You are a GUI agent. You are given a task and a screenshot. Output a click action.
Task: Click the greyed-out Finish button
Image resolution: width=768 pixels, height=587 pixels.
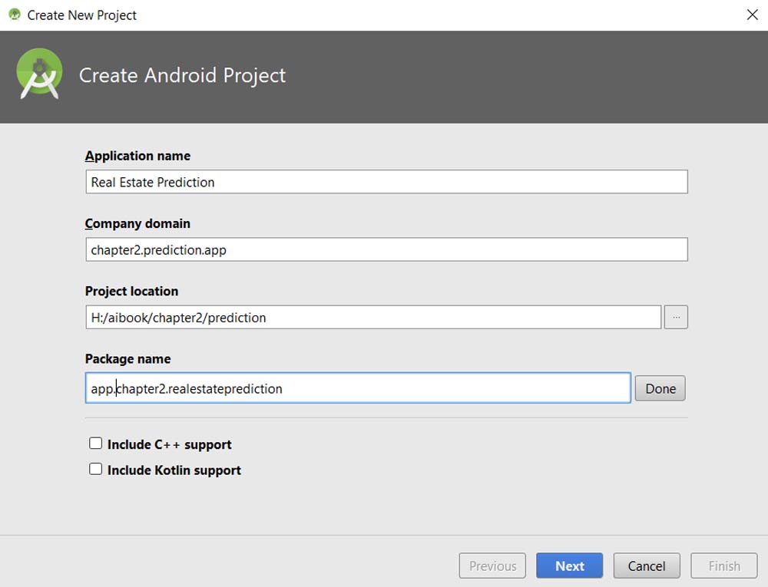723,566
